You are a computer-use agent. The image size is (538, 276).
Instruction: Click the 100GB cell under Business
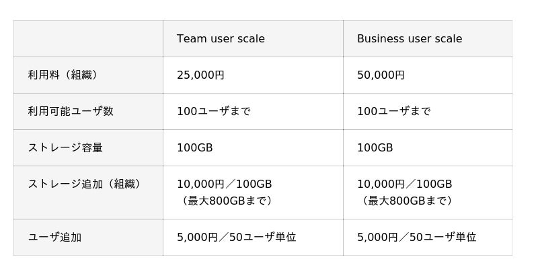point(375,148)
